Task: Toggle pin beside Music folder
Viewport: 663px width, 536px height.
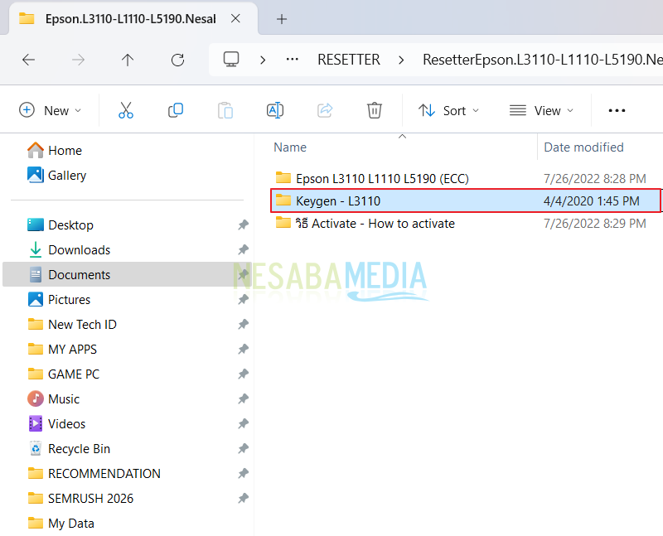Action: [x=243, y=399]
